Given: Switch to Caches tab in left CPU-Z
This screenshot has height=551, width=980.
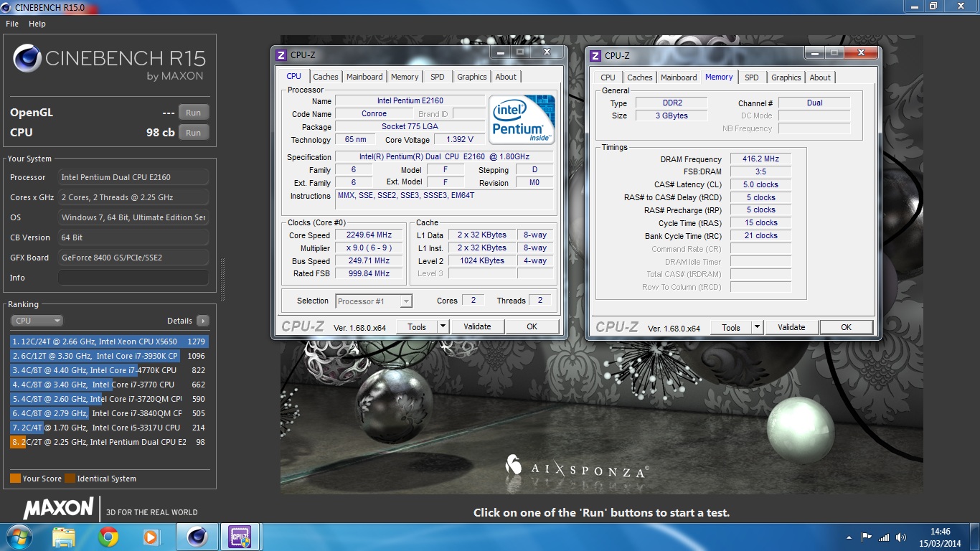Looking at the screenshot, I should tap(325, 77).
